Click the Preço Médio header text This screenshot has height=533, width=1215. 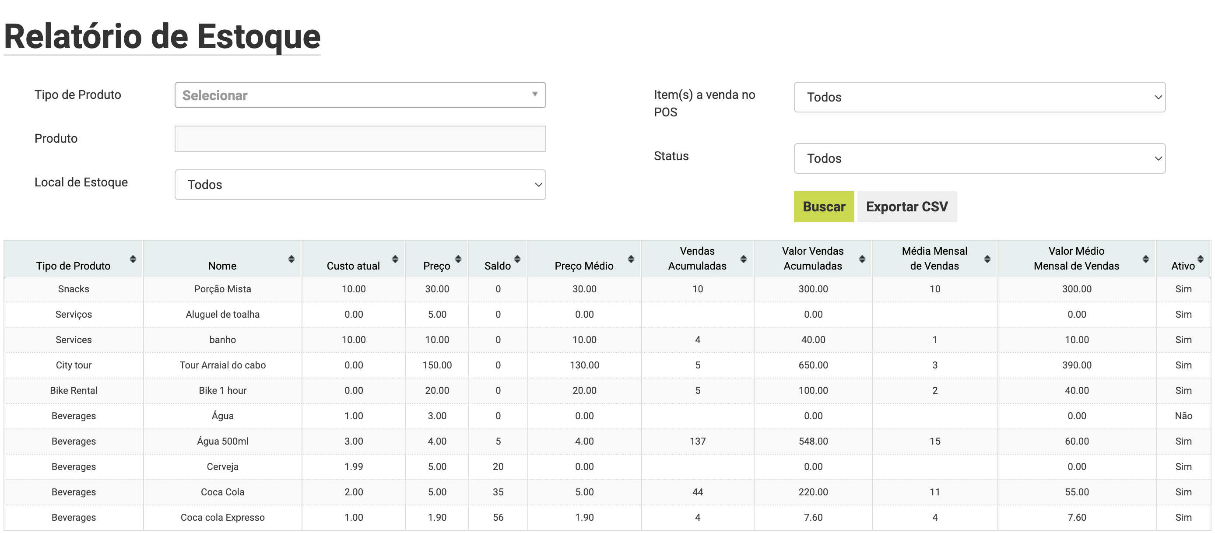tap(584, 266)
